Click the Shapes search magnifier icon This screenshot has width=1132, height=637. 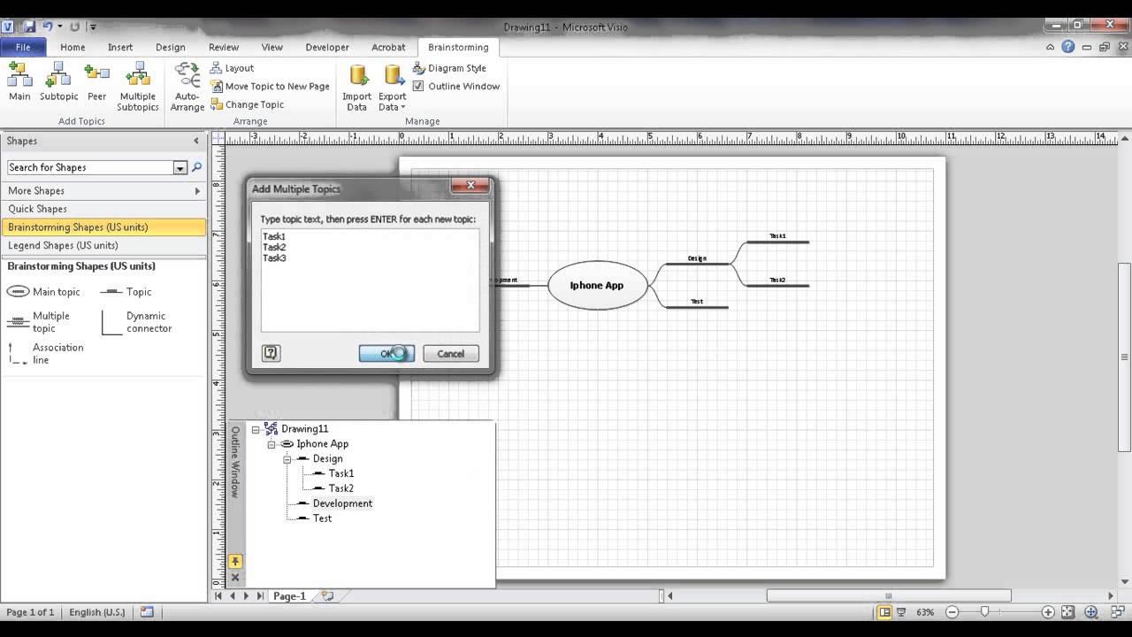tap(196, 167)
